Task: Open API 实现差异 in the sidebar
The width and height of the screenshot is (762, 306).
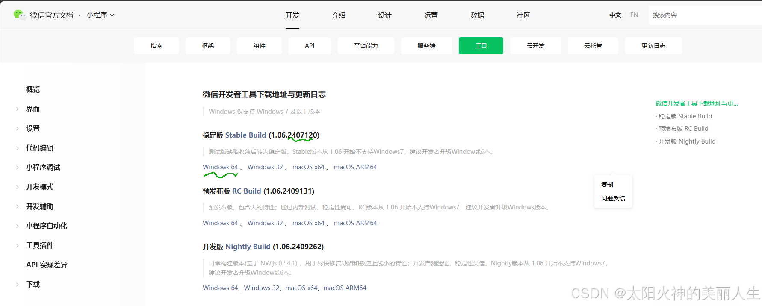Action: pyautogui.click(x=47, y=265)
